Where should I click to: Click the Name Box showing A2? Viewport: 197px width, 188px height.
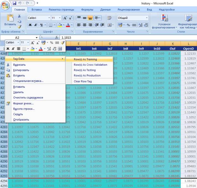click(19, 37)
